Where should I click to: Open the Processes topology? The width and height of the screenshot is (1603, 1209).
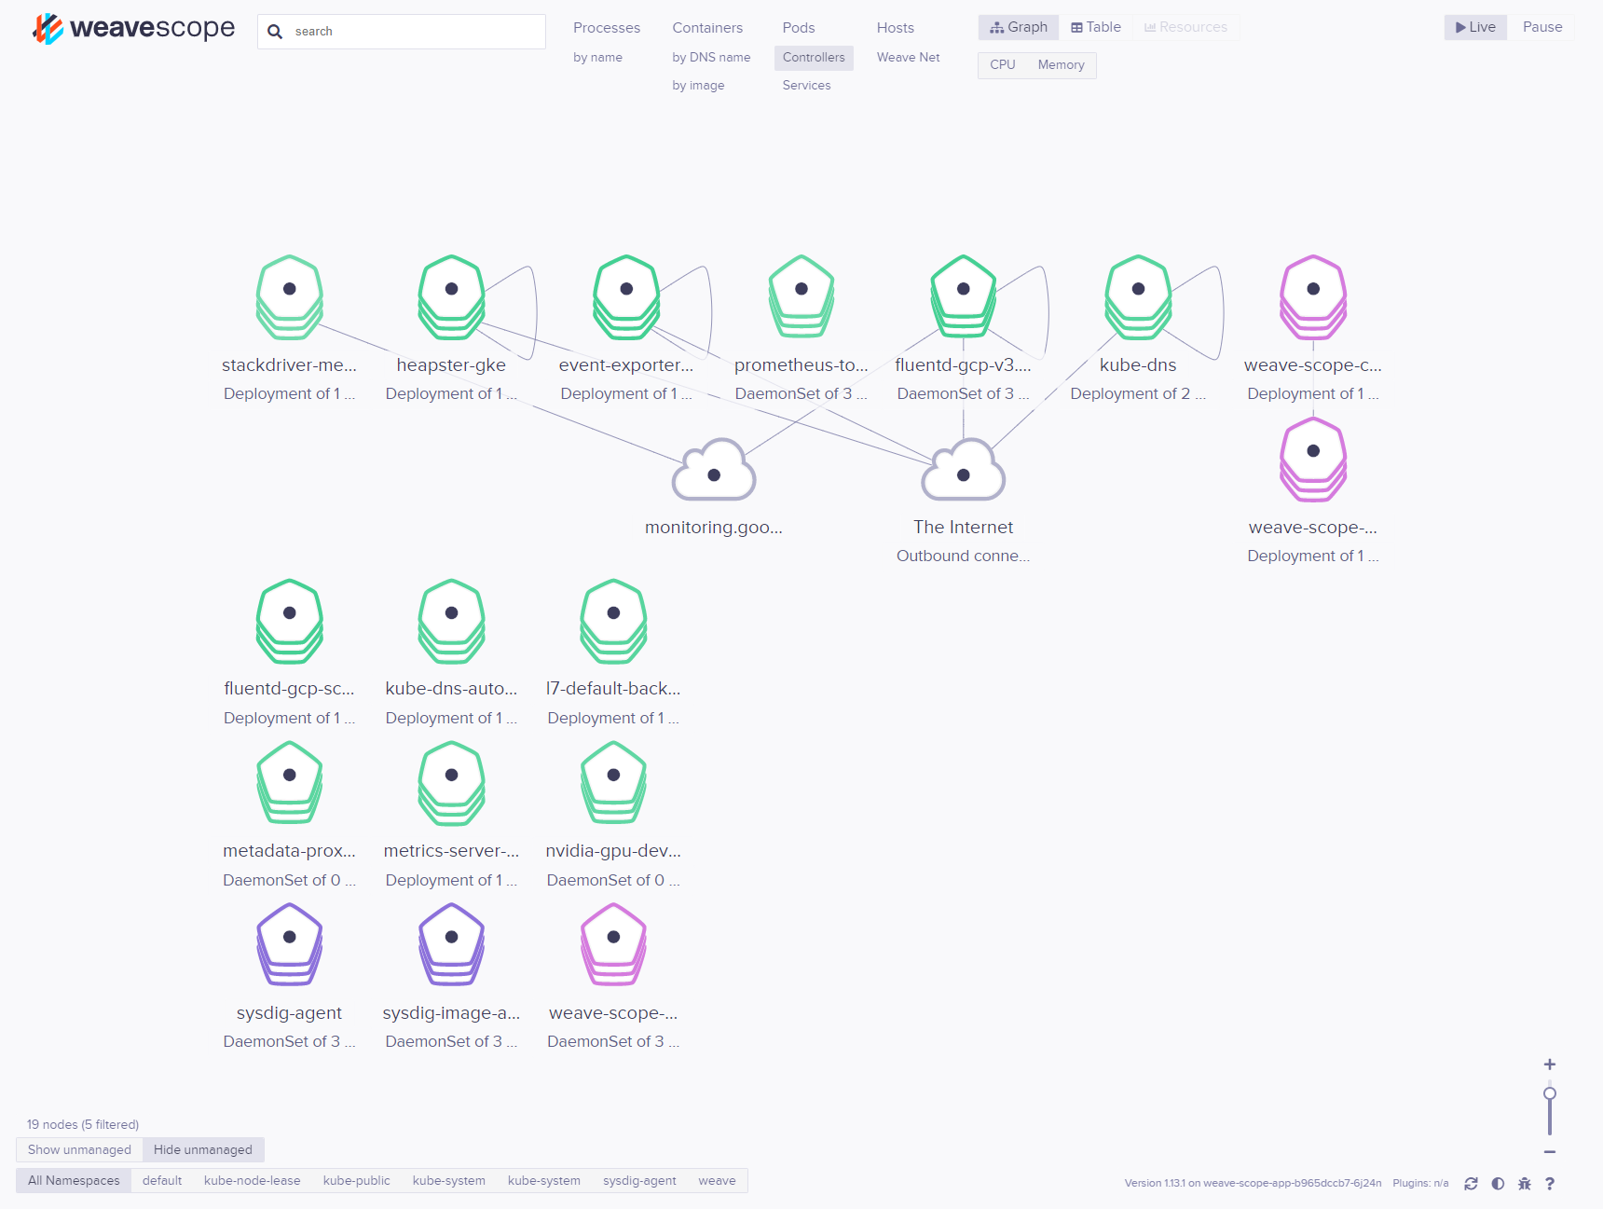[607, 28]
